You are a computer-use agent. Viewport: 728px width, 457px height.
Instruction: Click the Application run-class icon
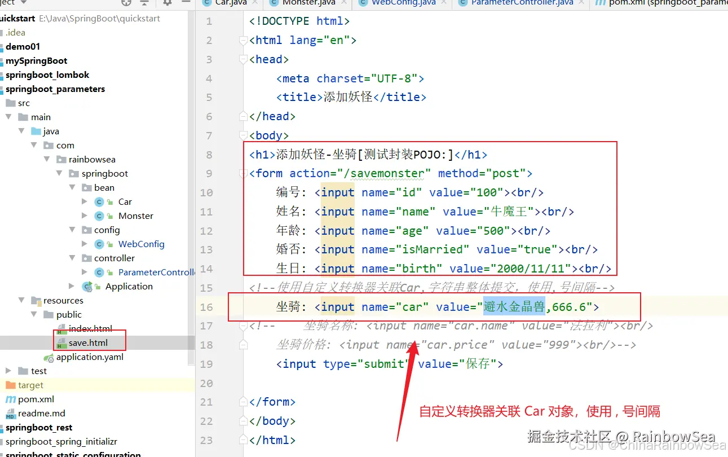click(x=87, y=287)
